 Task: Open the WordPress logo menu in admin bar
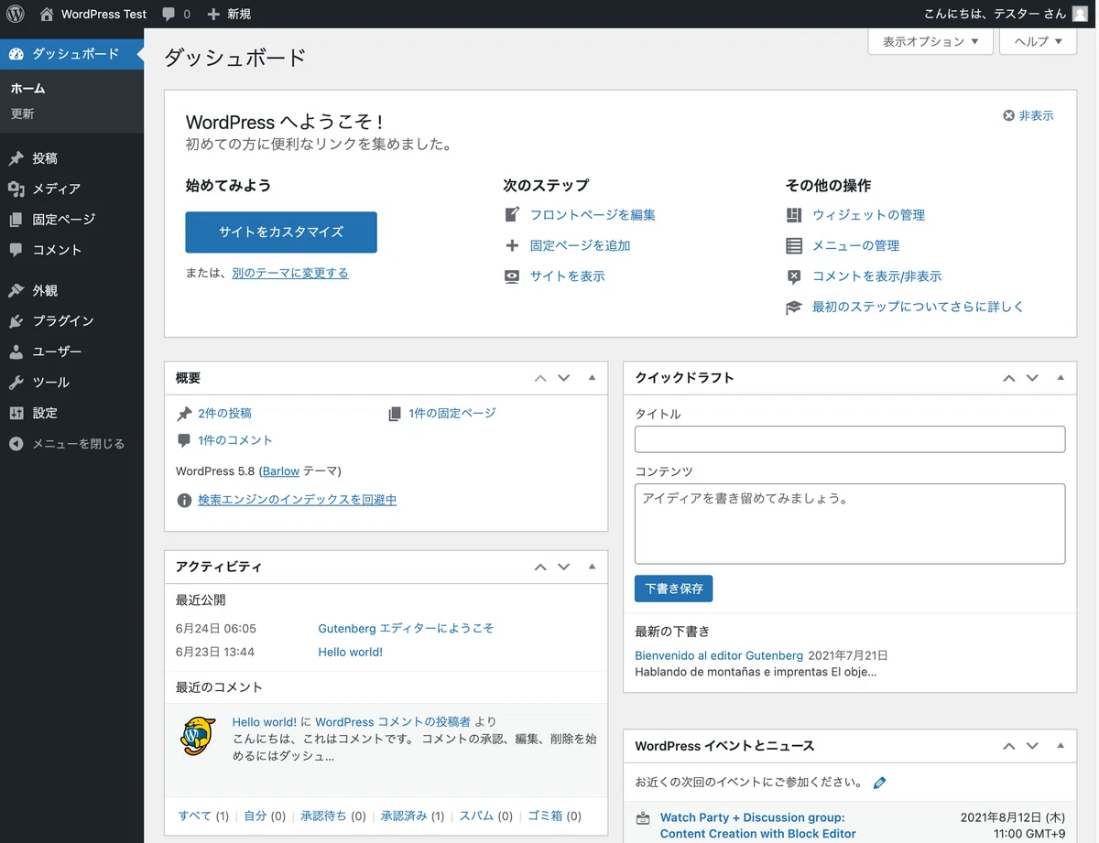(16, 14)
